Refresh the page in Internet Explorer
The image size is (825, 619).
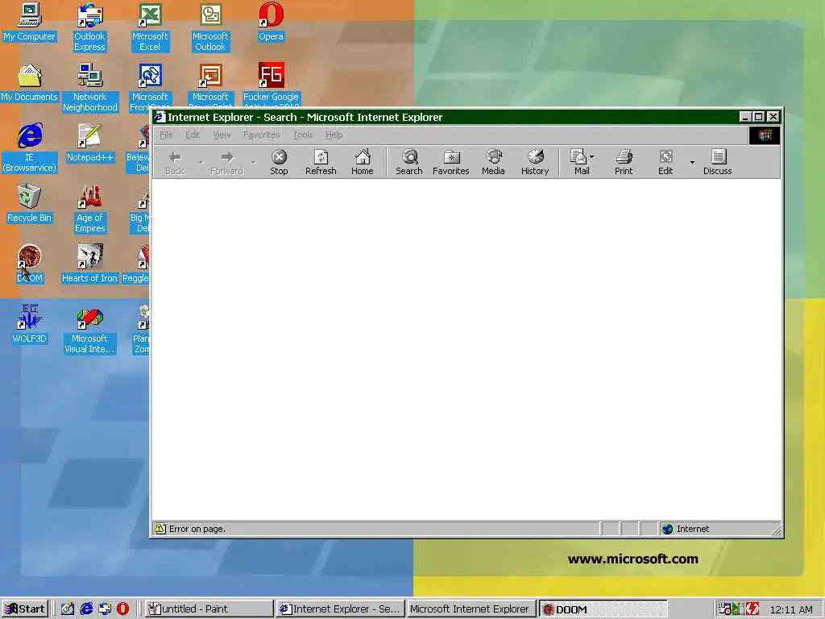click(x=321, y=162)
